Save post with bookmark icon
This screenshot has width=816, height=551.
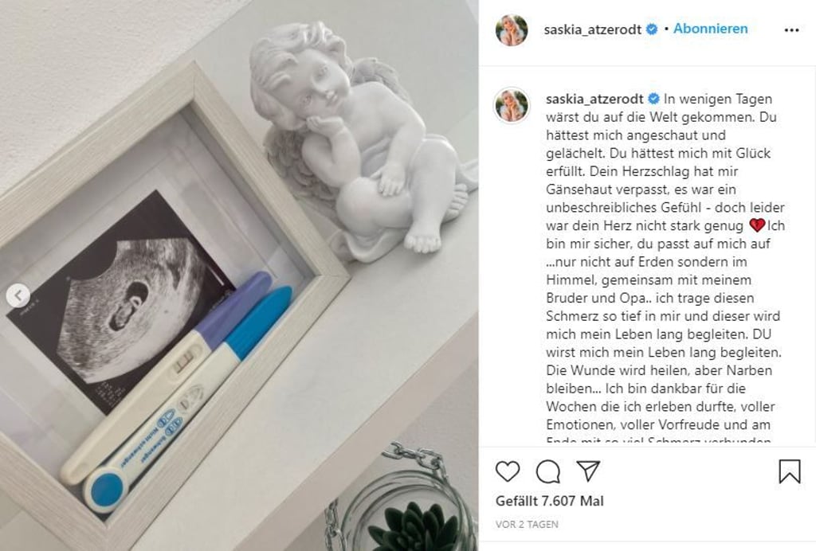pos(790,471)
